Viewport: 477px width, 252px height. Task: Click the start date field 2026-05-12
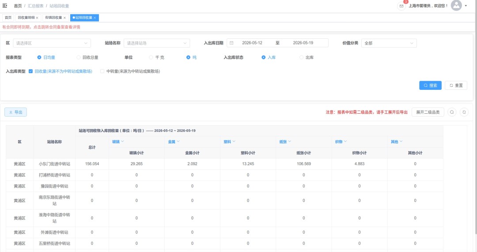(252, 43)
